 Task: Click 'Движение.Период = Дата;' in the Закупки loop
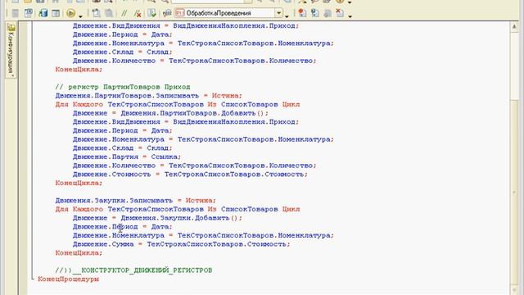[123, 226]
